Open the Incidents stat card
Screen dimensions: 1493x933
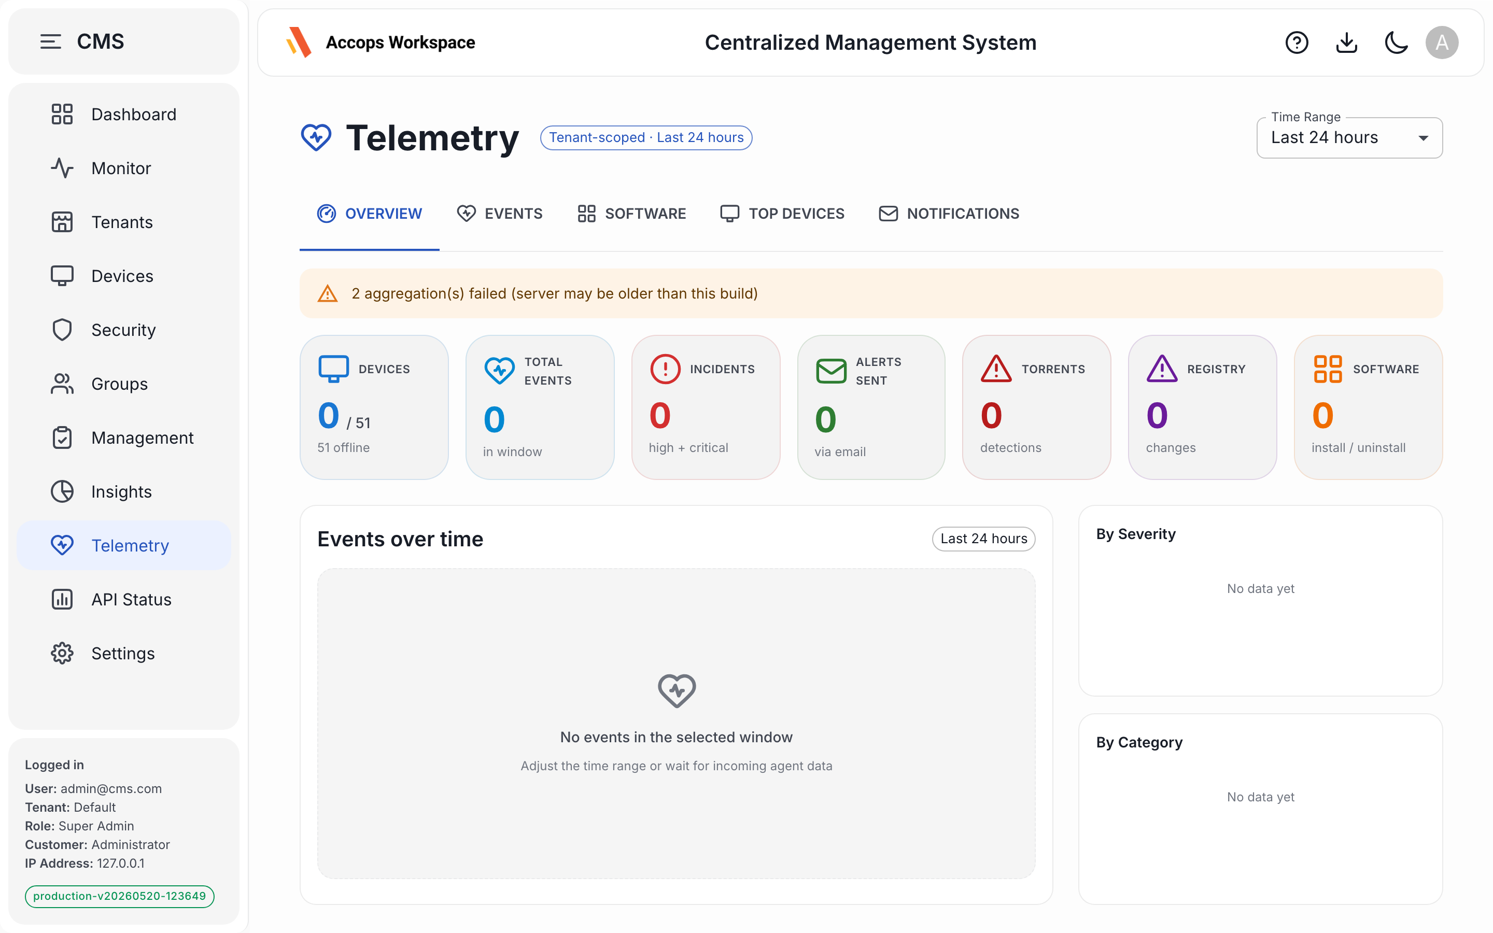tap(705, 407)
